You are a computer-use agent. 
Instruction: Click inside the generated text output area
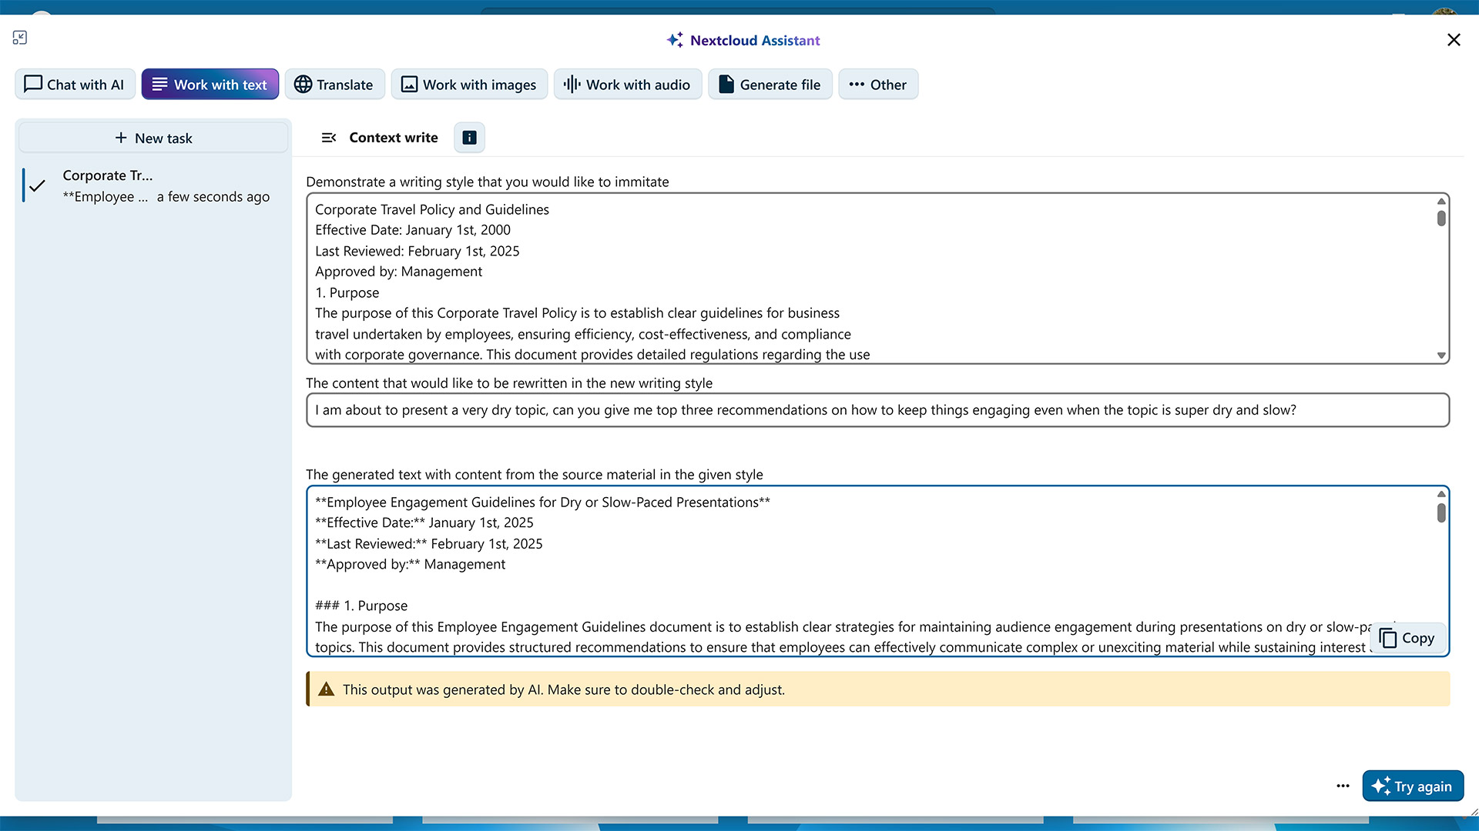tap(877, 571)
